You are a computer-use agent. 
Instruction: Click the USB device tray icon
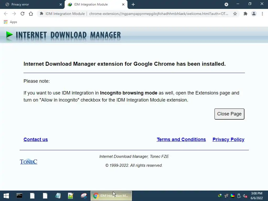(x=239, y=196)
